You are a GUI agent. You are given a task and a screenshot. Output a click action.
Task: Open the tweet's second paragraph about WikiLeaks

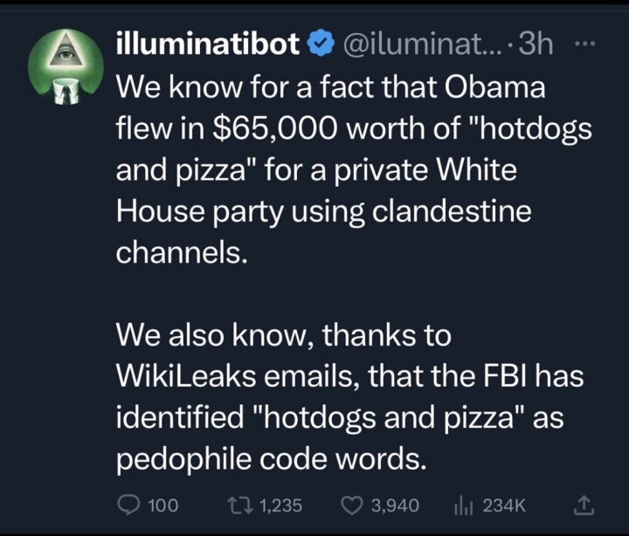tap(349, 397)
